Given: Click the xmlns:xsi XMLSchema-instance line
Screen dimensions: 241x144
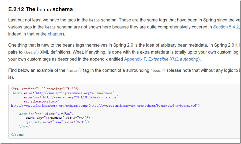Looking at the screenshot, I should tap(71, 97).
